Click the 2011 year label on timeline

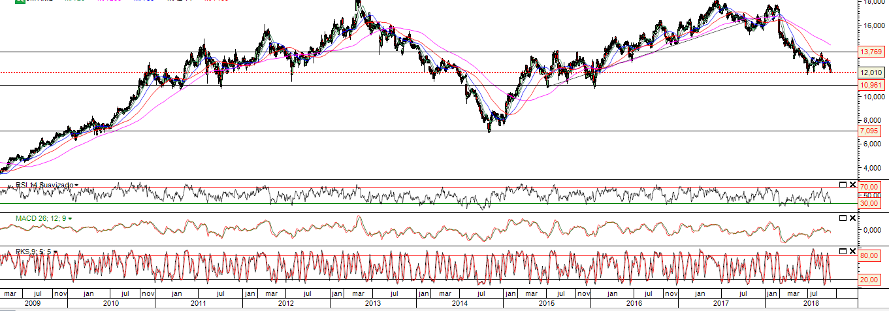pyautogui.click(x=198, y=303)
